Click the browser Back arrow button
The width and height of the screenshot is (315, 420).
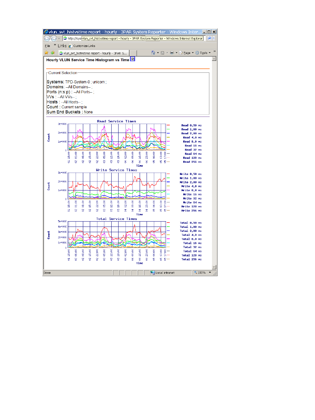(47, 38)
